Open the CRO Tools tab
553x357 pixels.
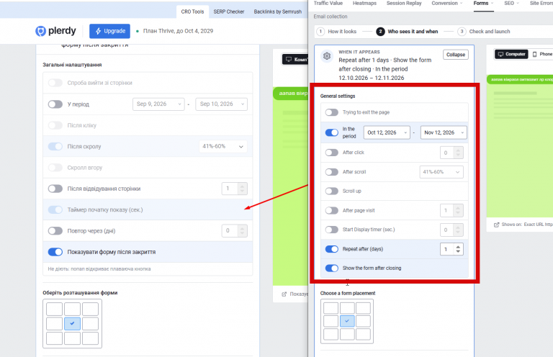(x=192, y=12)
